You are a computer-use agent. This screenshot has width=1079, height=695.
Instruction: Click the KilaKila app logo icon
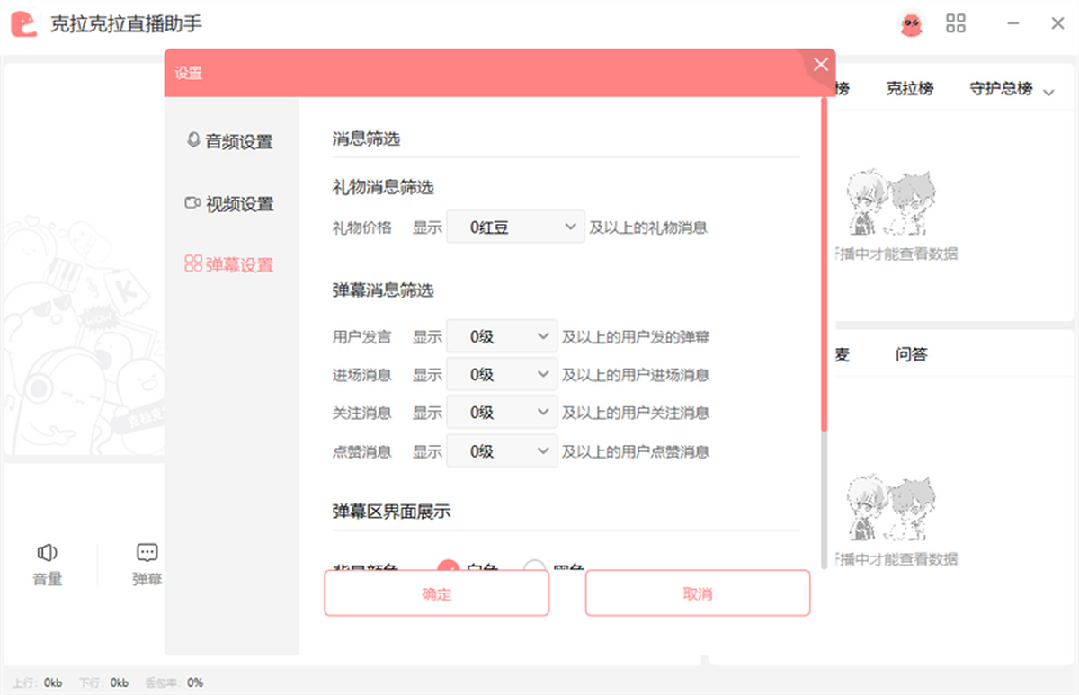[x=24, y=23]
